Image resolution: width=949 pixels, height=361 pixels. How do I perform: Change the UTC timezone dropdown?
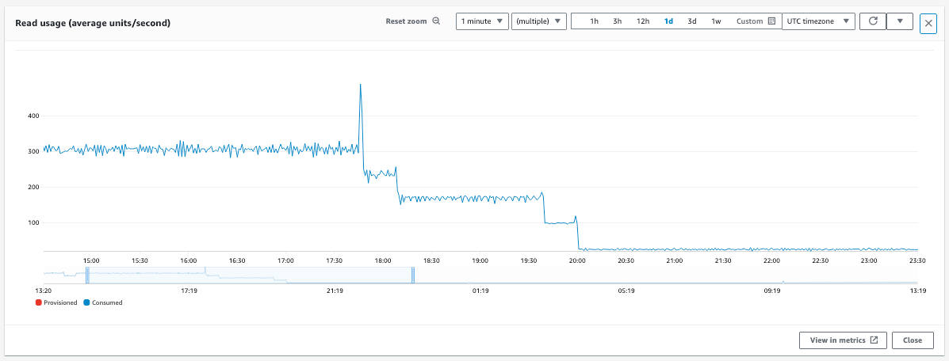818,21
